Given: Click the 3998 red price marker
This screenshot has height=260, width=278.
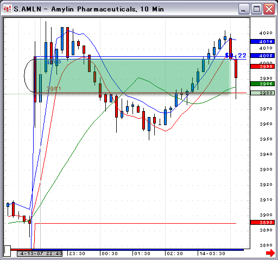Looking at the screenshot, I should click(x=262, y=67).
